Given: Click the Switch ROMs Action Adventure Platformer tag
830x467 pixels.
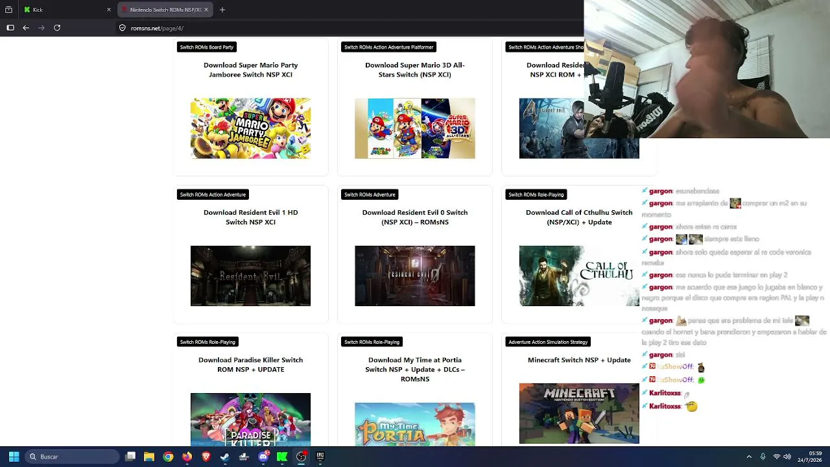Looking at the screenshot, I should [x=388, y=47].
